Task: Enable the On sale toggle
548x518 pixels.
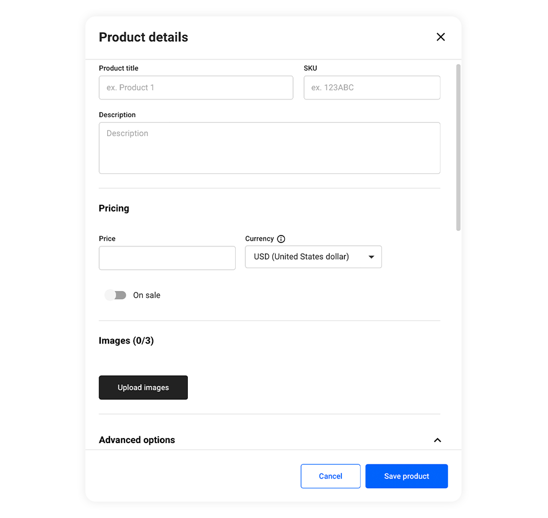Action: click(x=115, y=295)
